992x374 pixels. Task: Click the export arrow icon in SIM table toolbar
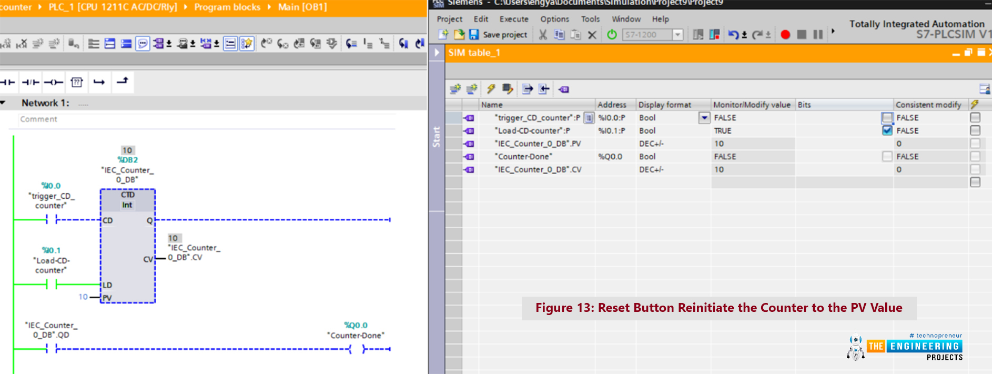point(528,89)
